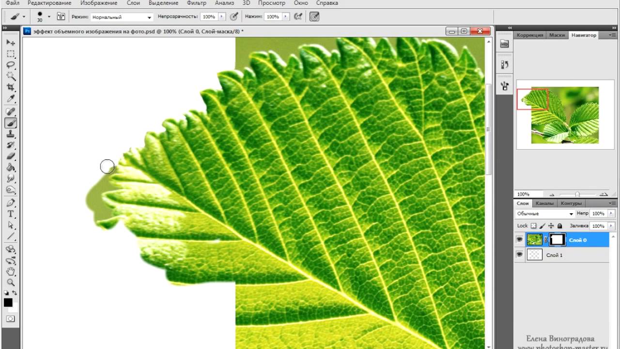Select the Crop tool
The image size is (620, 349).
tap(11, 87)
